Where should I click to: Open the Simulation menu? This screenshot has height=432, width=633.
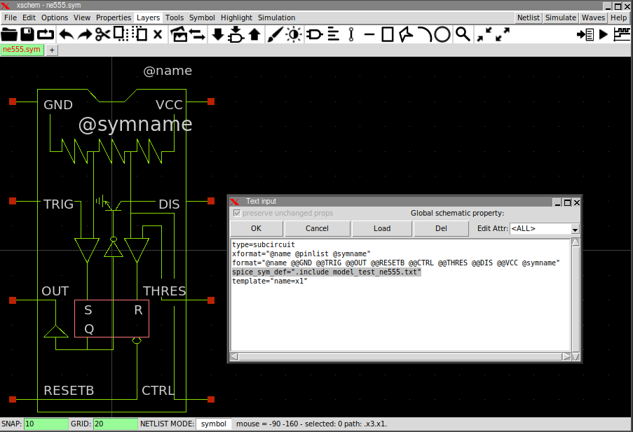tap(276, 18)
